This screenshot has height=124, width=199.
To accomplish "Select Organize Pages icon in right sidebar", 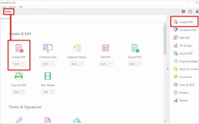I will [x=176, y=61].
